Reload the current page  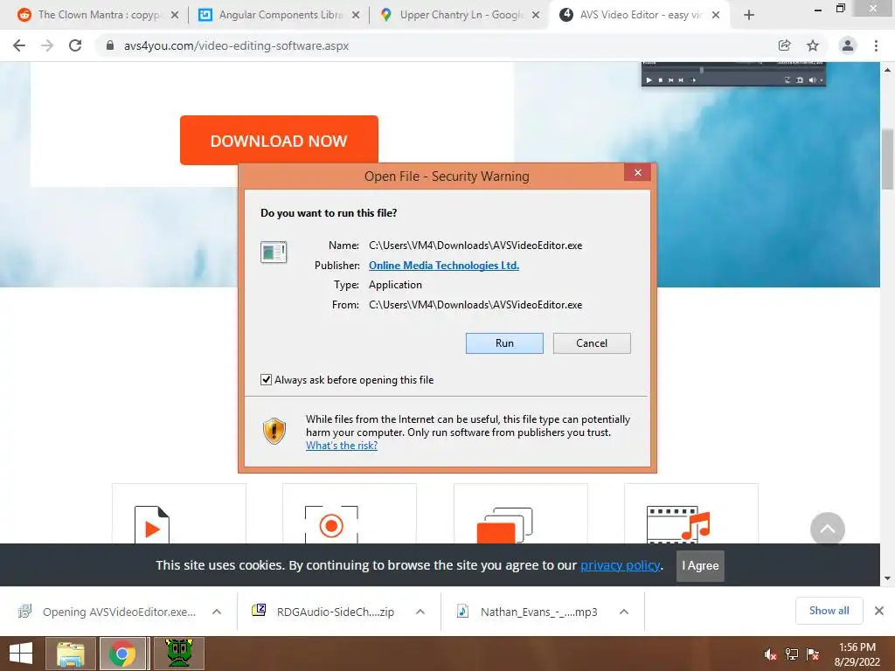point(75,45)
